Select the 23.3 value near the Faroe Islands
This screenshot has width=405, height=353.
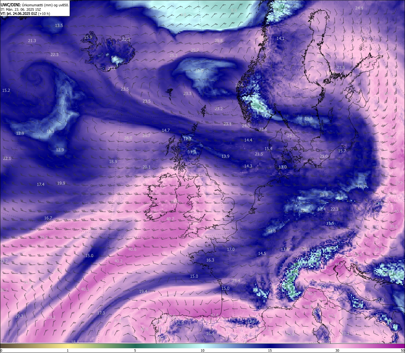[x=187, y=94]
